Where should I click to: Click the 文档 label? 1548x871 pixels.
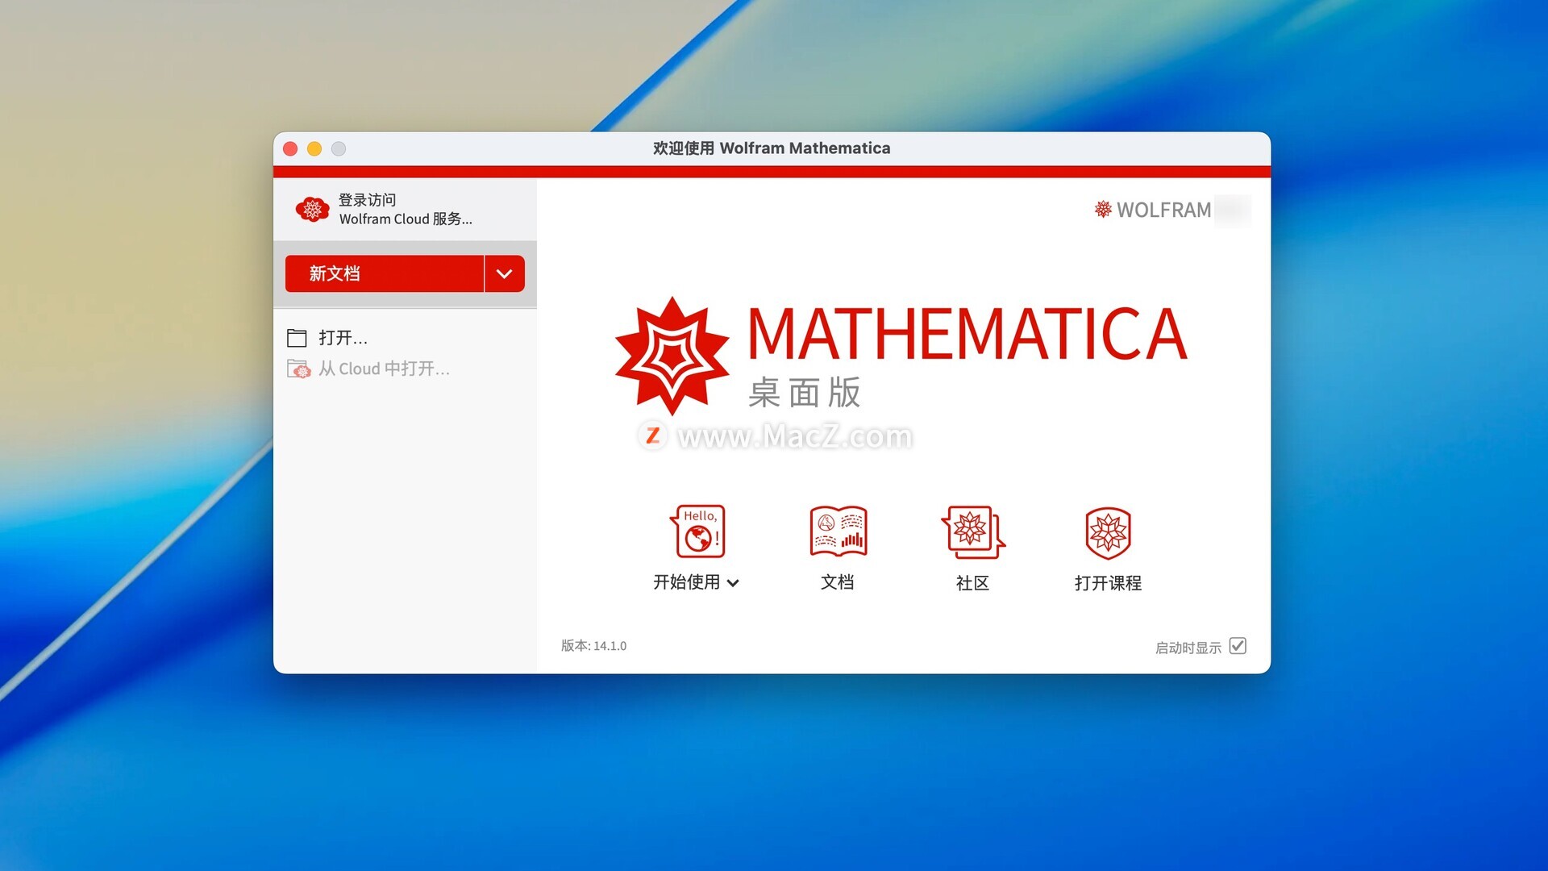838,582
